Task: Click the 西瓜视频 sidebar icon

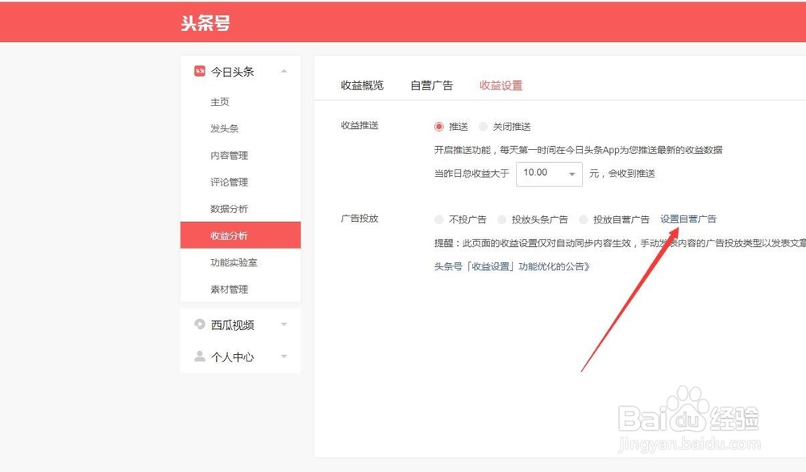Action: click(199, 324)
